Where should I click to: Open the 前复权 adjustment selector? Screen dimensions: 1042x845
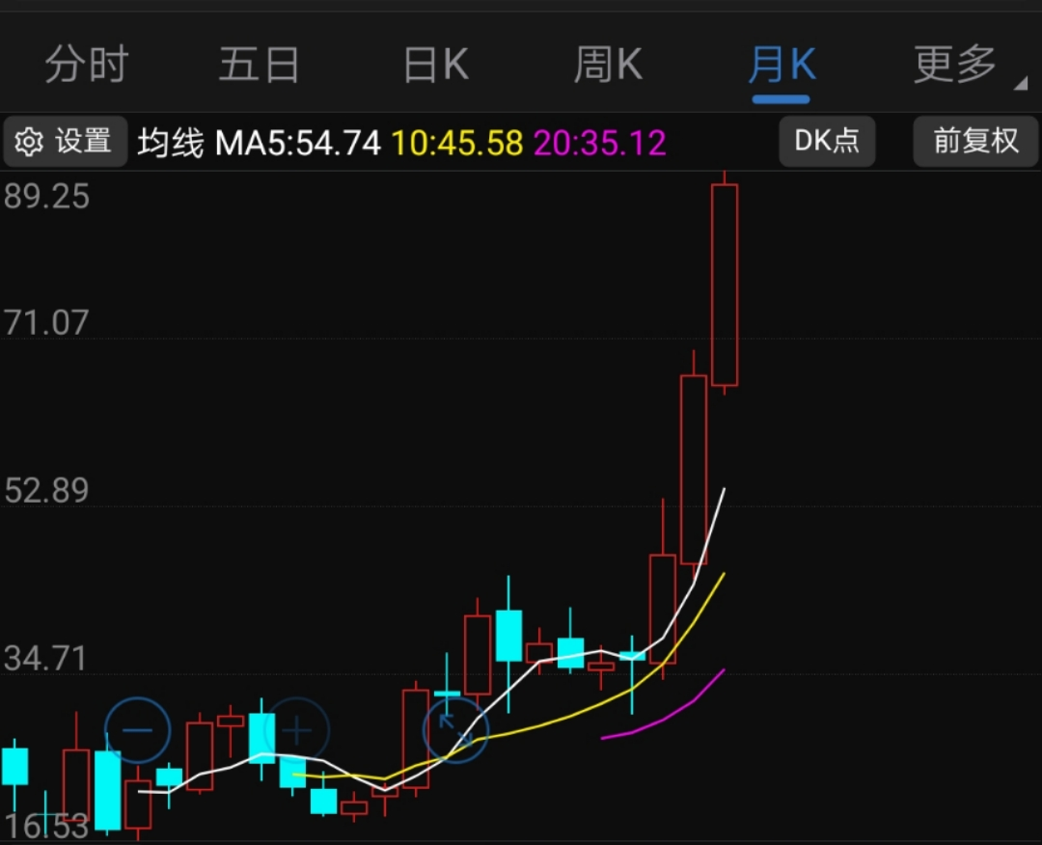(x=975, y=142)
